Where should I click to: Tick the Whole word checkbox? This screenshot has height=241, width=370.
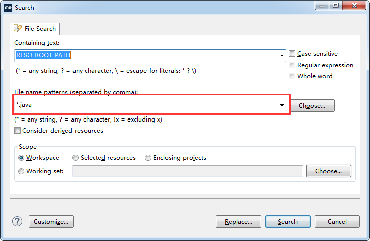(x=292, y=76)
